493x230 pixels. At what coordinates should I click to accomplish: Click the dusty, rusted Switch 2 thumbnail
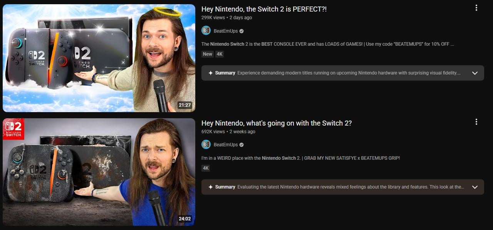pyautogui.click(x=99, y=172)
